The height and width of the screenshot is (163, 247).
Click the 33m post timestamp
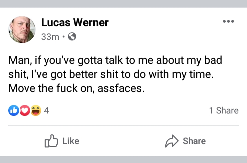coord(50,37)
